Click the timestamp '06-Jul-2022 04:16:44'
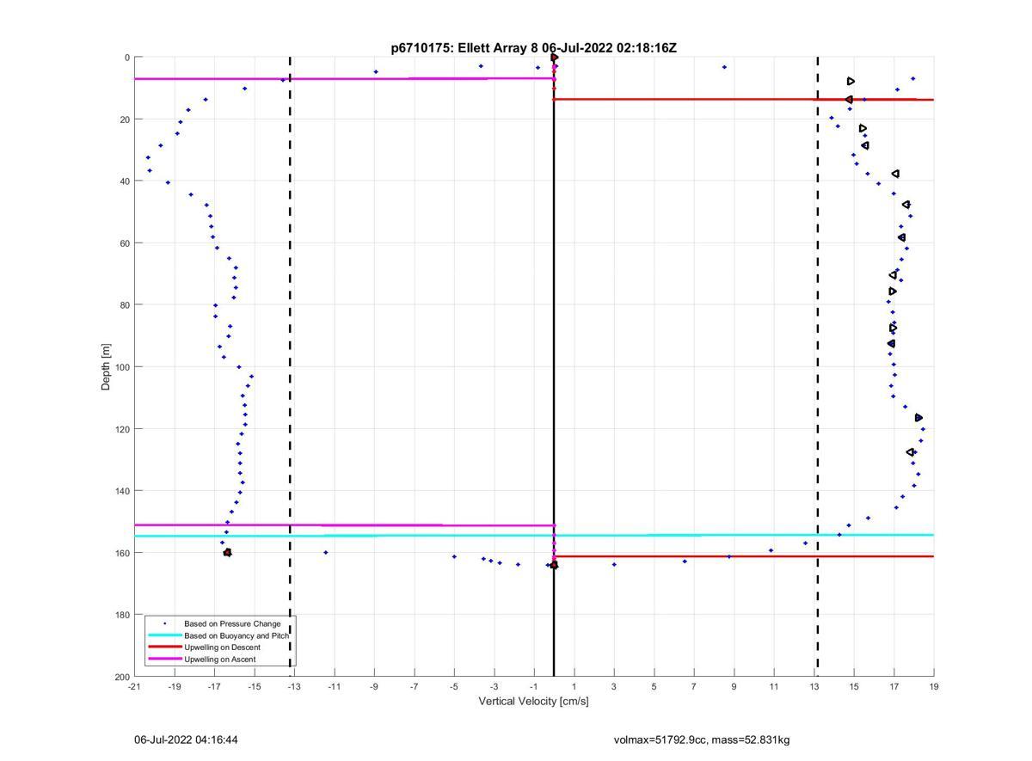 click(186, 740)
